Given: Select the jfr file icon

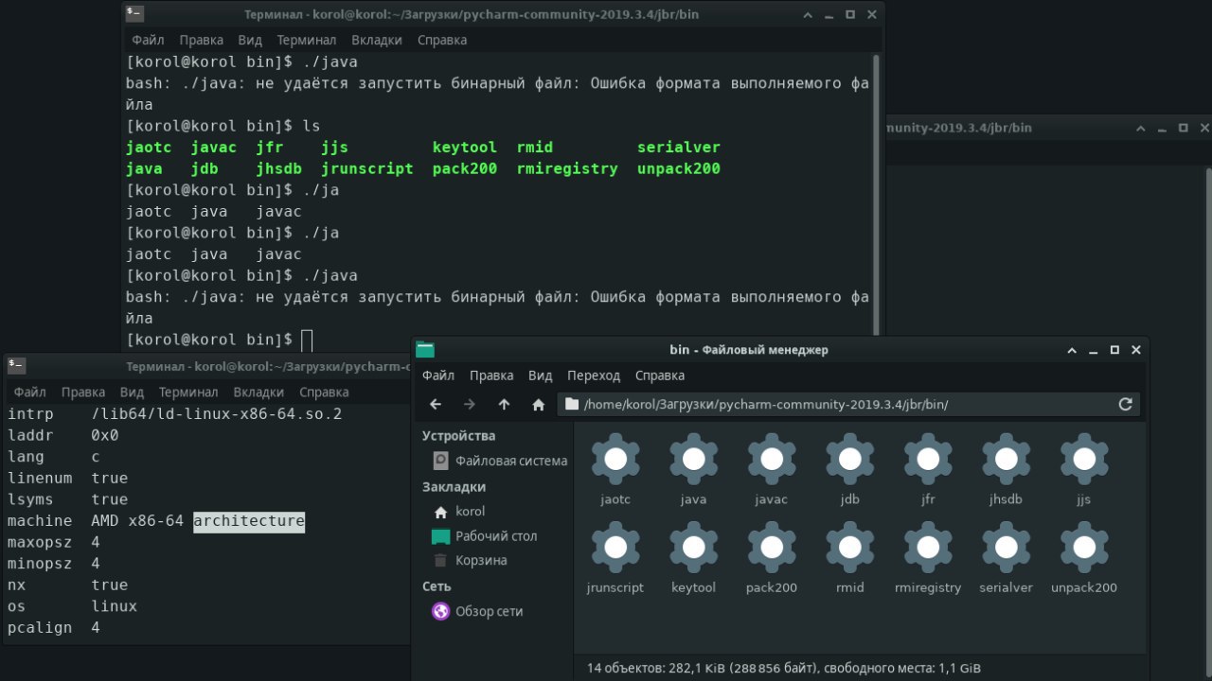Looking at the screenshot, I should pyautogui.click(x=928, y=460).
